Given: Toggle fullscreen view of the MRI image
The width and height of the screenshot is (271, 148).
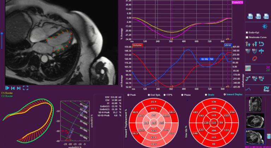Looking at the screenshot, I should click(25, 88).
